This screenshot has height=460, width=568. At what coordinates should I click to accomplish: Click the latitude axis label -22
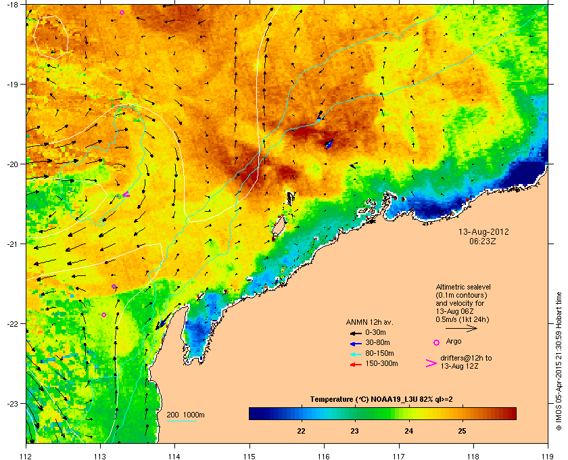click(x=13, y=324)
